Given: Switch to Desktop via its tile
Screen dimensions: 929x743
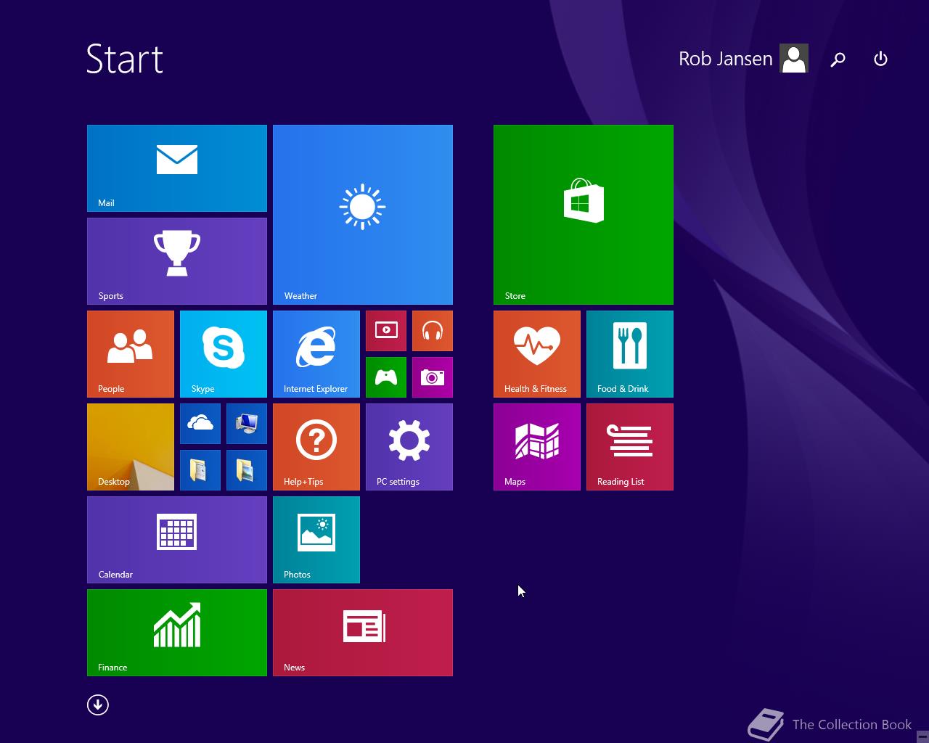Looking at the screenshot, I should pyautogui.click(x=131, y=447).
